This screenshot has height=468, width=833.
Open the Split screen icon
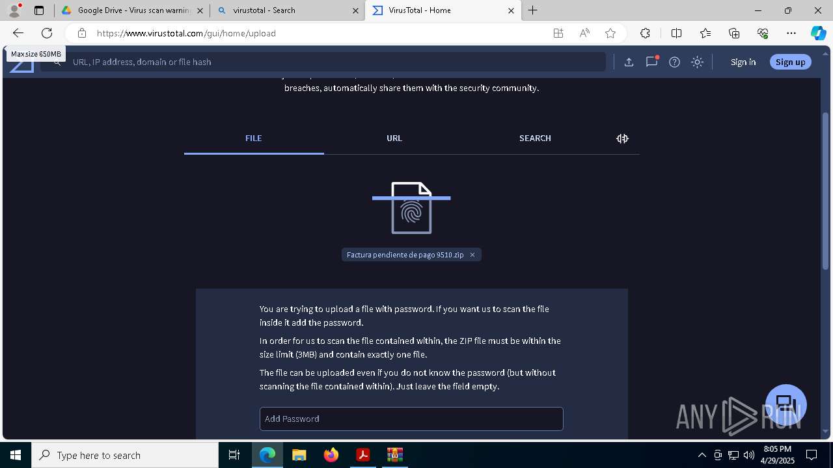pos(676,33)
